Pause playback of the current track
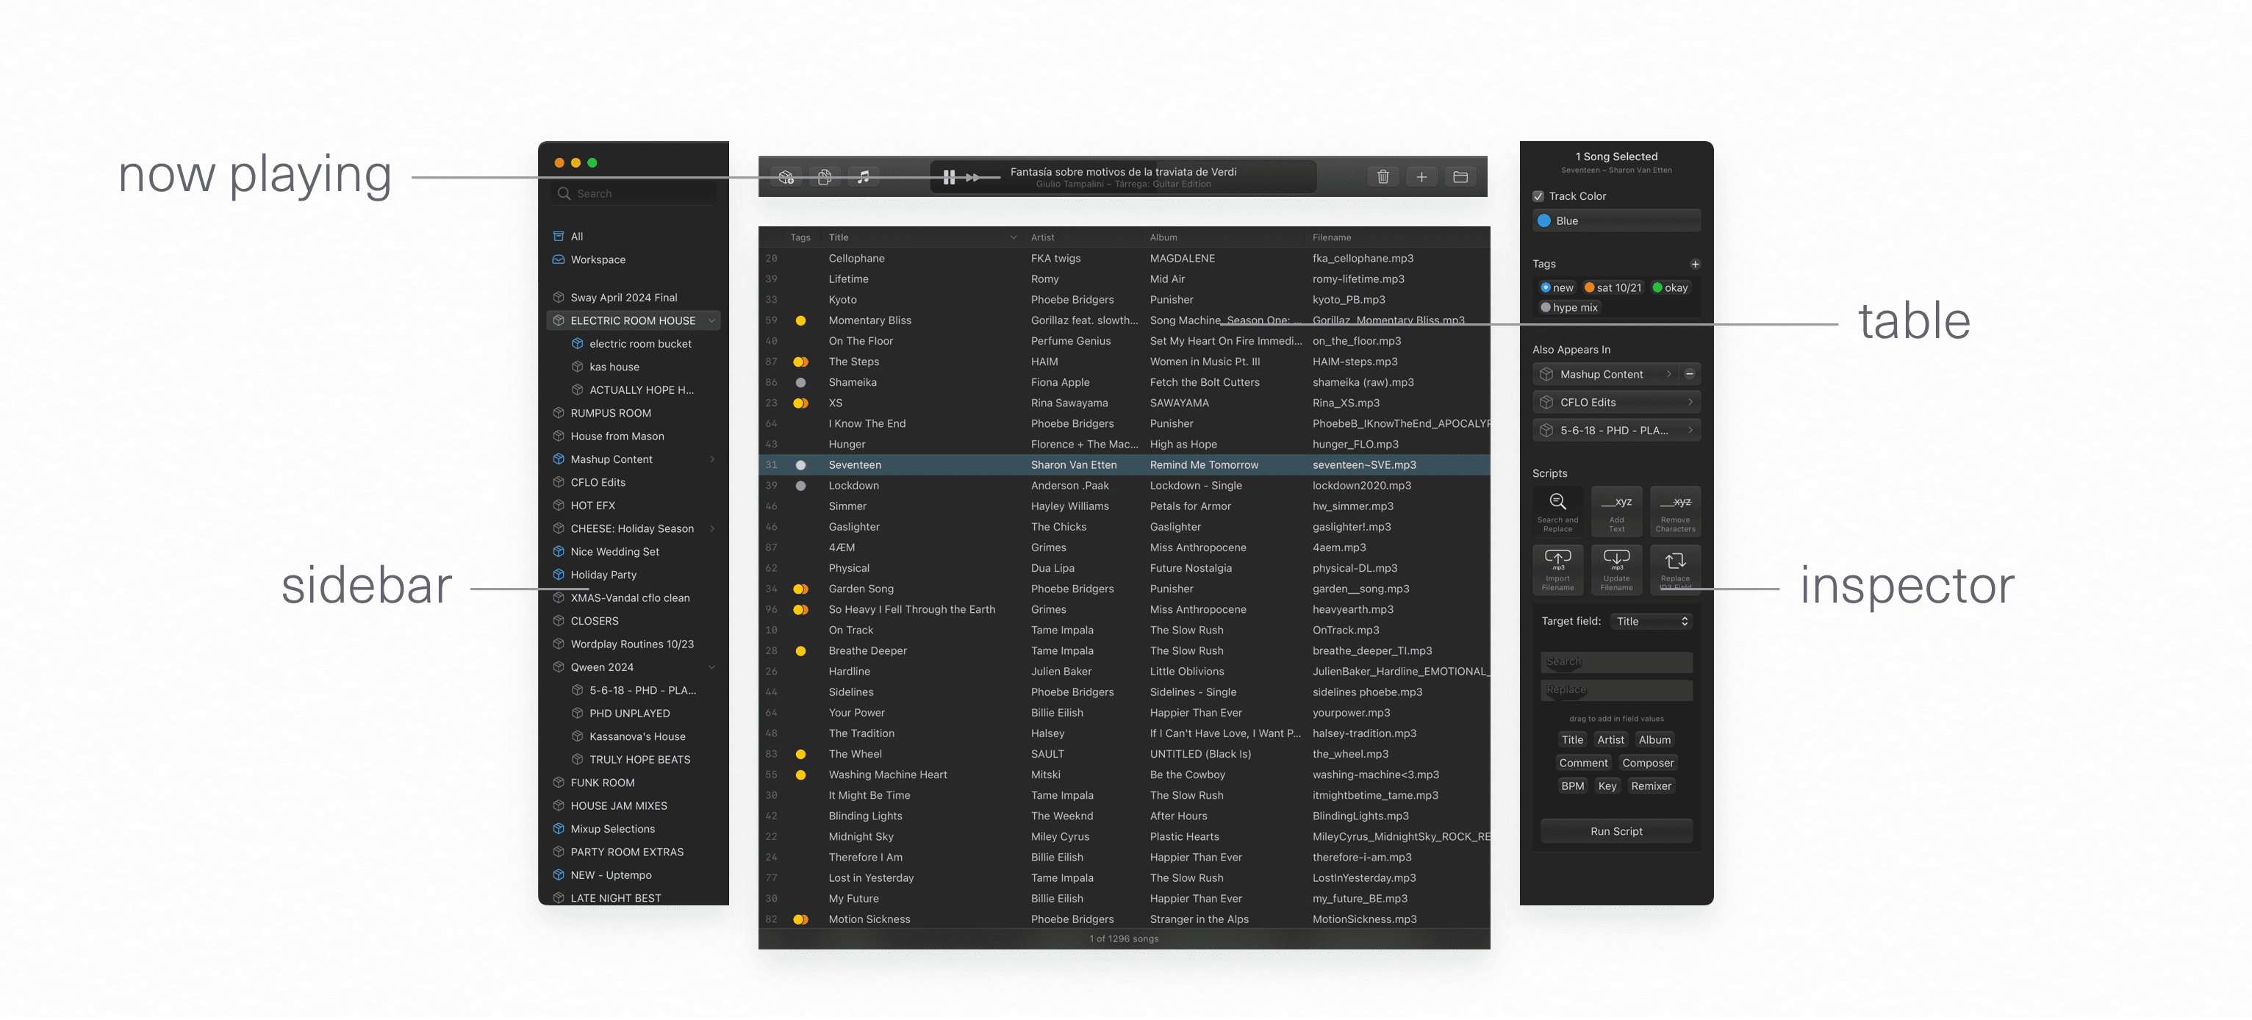The width and height of the screenshot is (2252, 1020). (949, 176)
